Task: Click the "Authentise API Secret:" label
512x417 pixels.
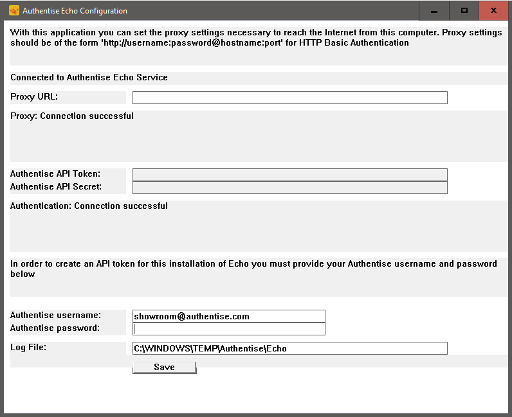Action: point(56,187)
